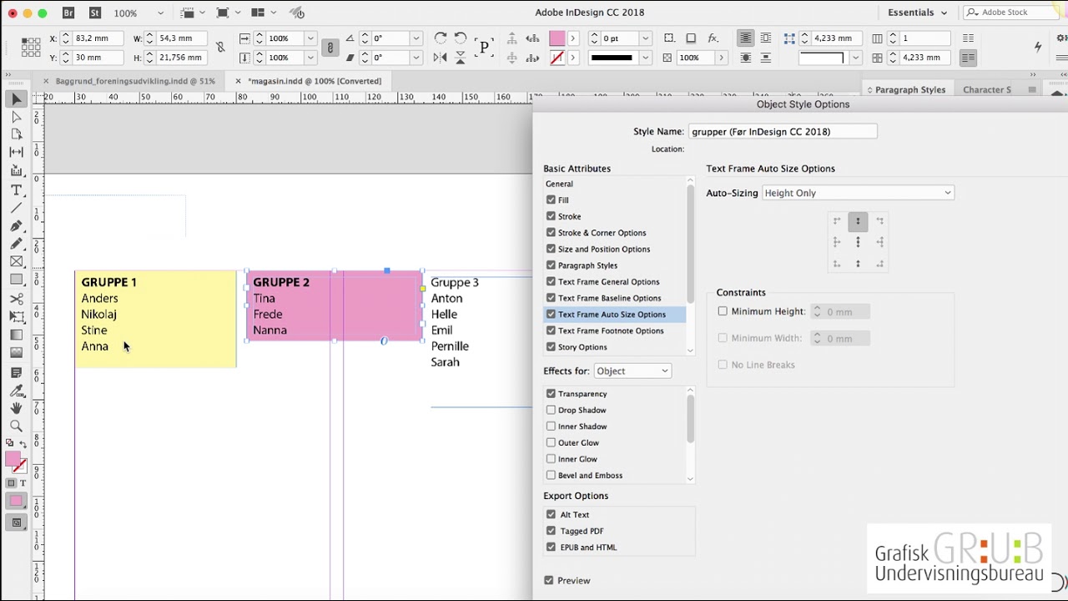Viewport: 1068px width, 601px height.
Task: Enable the Drop Shadow effect checkbox
Action: (551, 410)
